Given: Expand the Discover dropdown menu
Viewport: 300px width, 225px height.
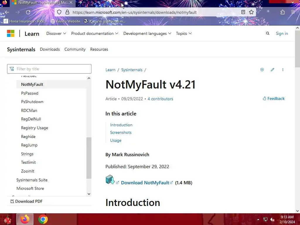Looking at the screenshot, I should (56, 33).
